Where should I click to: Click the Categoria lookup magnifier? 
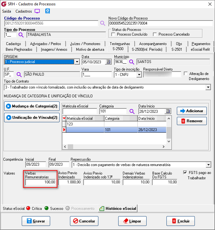[132, 111]
